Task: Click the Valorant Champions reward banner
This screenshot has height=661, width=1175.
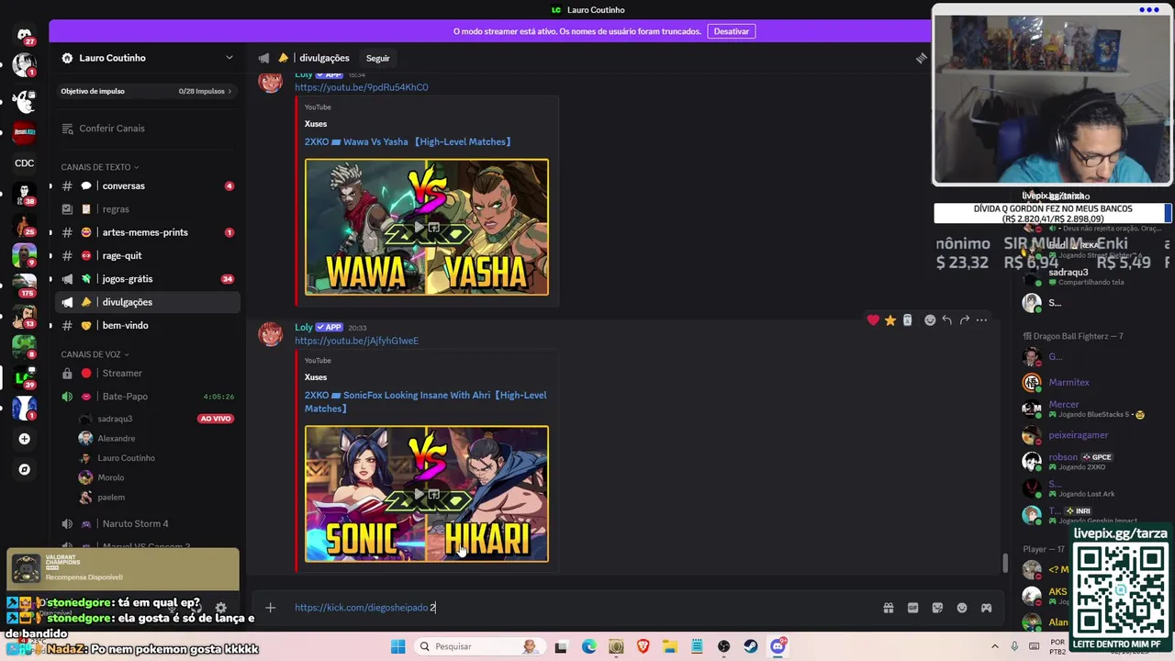Action: click(123, 569)
